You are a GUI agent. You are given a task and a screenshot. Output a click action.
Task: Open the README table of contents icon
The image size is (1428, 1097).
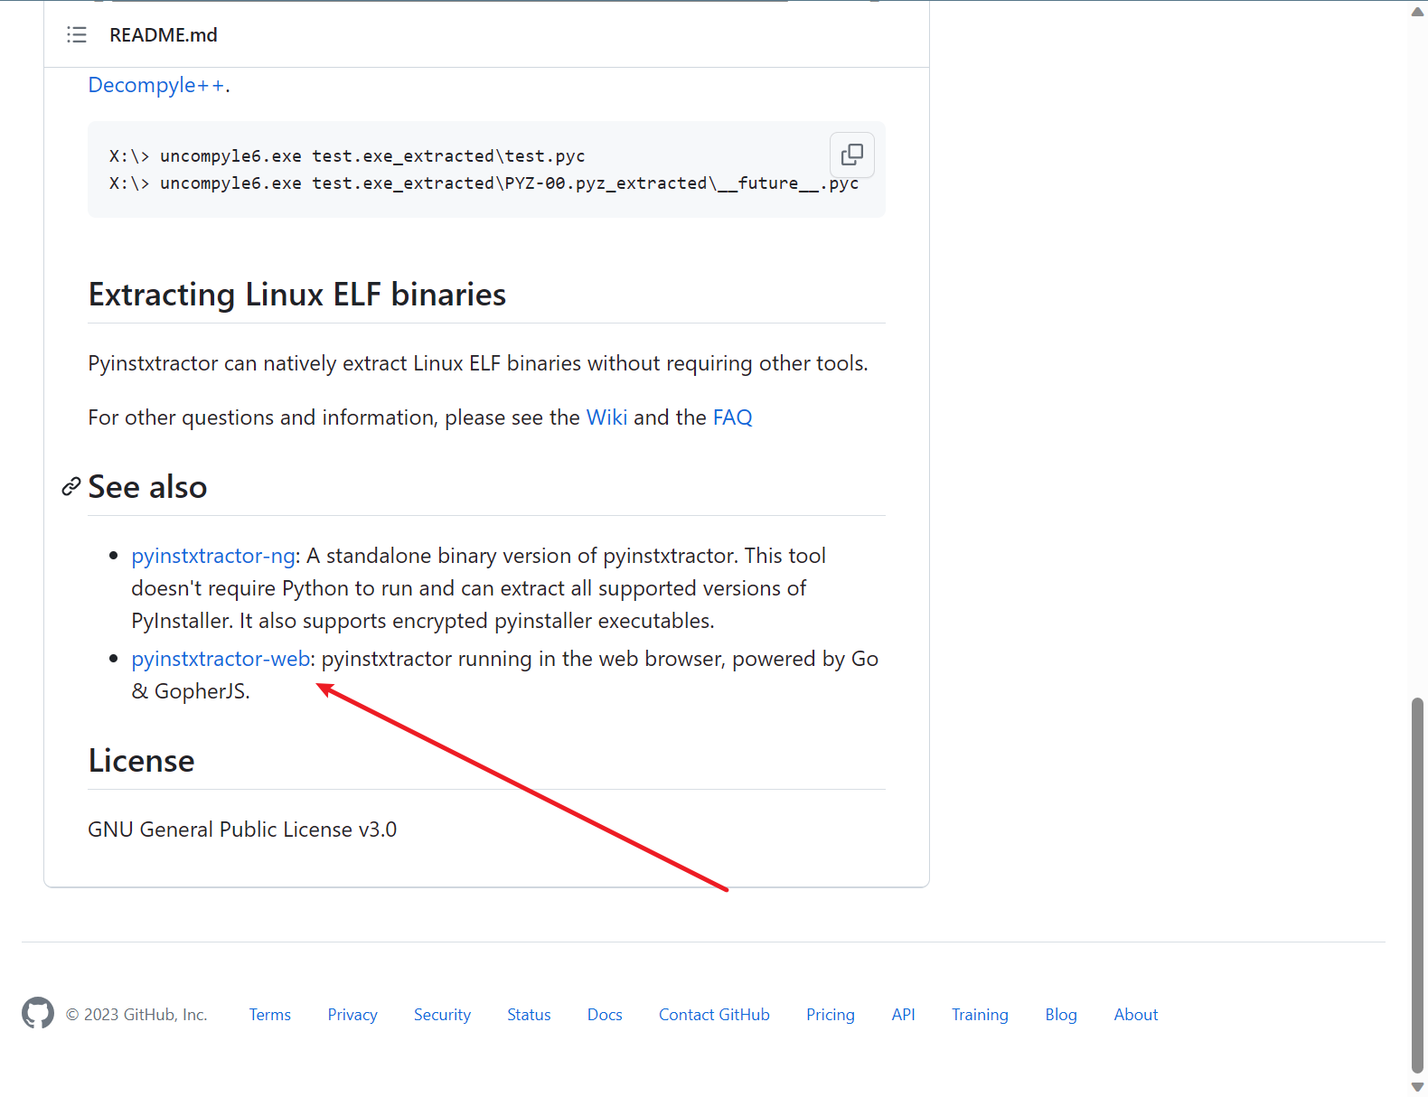[77, 35]
